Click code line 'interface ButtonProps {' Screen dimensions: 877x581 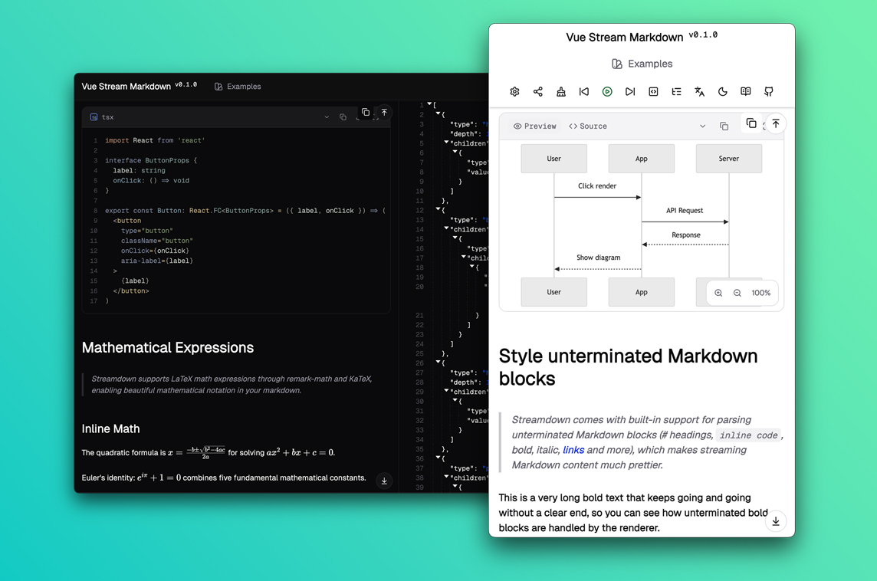pos(151,160)
